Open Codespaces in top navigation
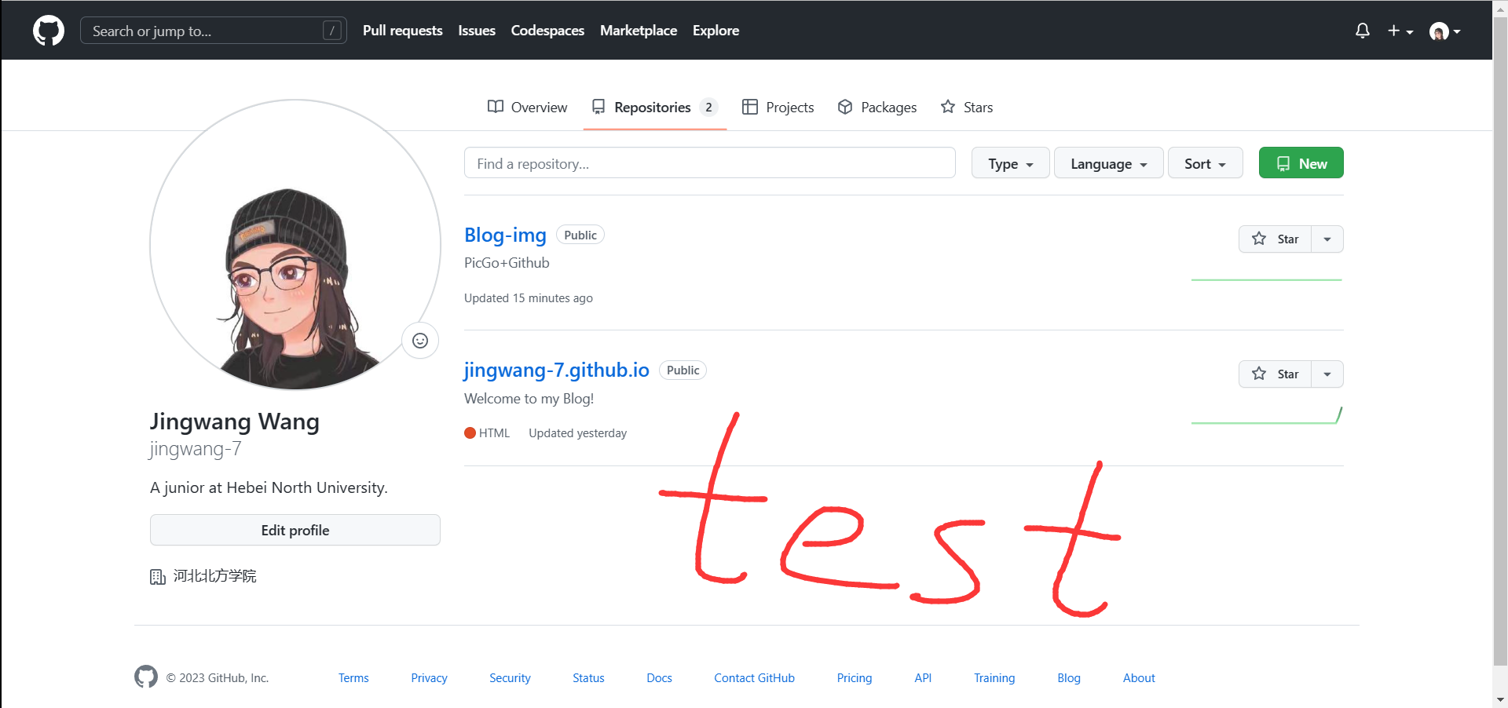This screenshot has width=1508, height=708. [547, 31]
